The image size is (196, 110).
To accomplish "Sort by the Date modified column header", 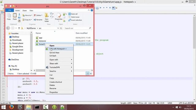I will tap(81, 33).
